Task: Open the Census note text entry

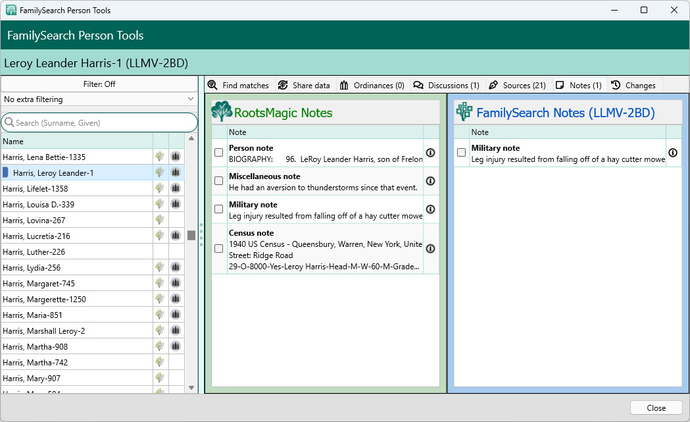Action: [x=325, y=250]
